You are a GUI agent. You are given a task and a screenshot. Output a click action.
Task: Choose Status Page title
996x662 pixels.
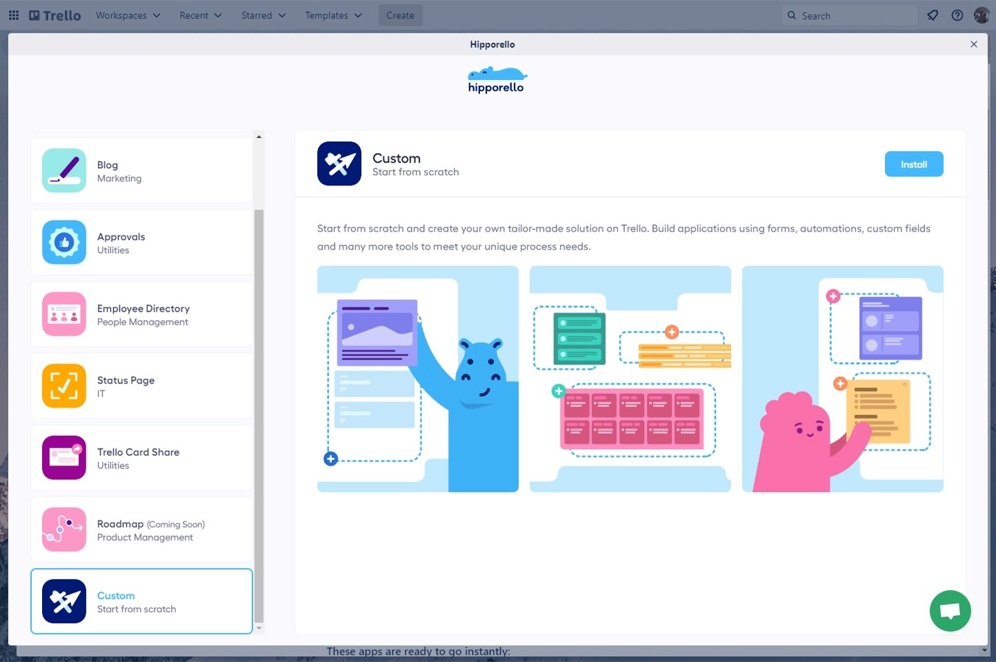[x=126, y=380]
